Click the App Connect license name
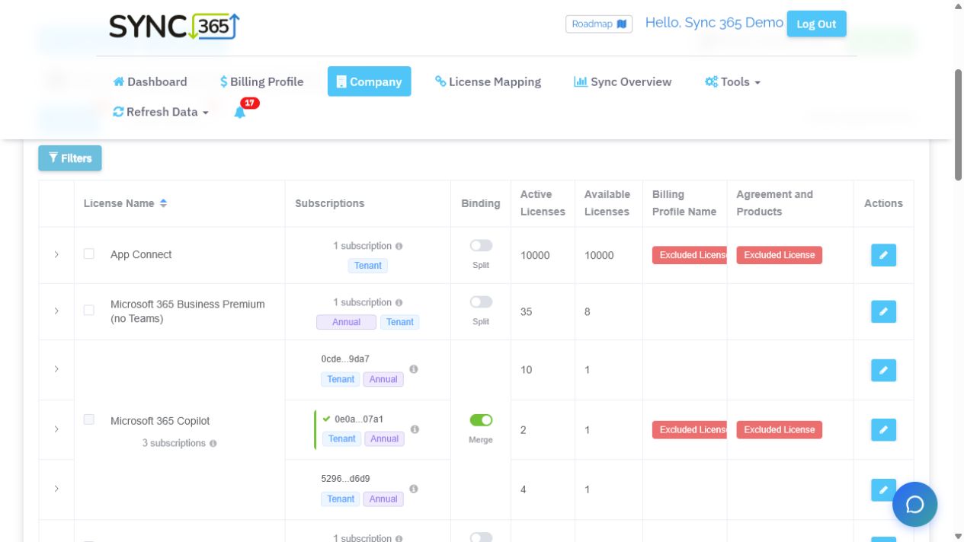Image resolution: width=964 pixels, height=542 pixels. 141,255
